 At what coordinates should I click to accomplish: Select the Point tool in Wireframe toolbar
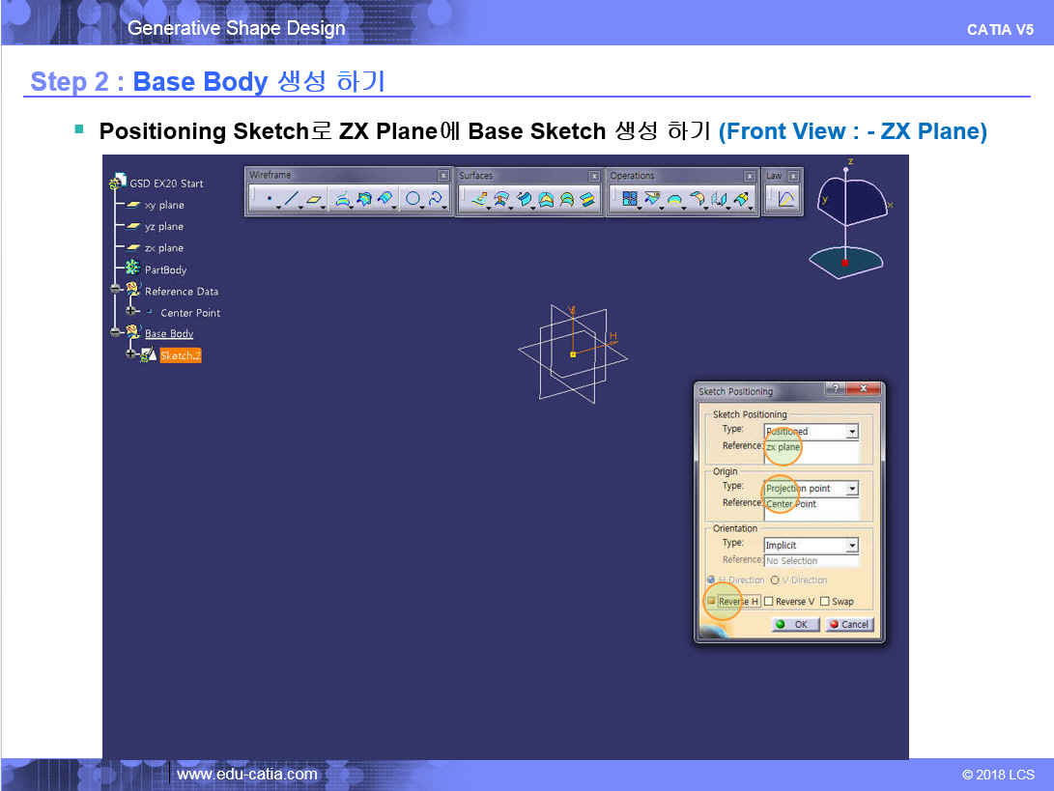coord(269,199)
